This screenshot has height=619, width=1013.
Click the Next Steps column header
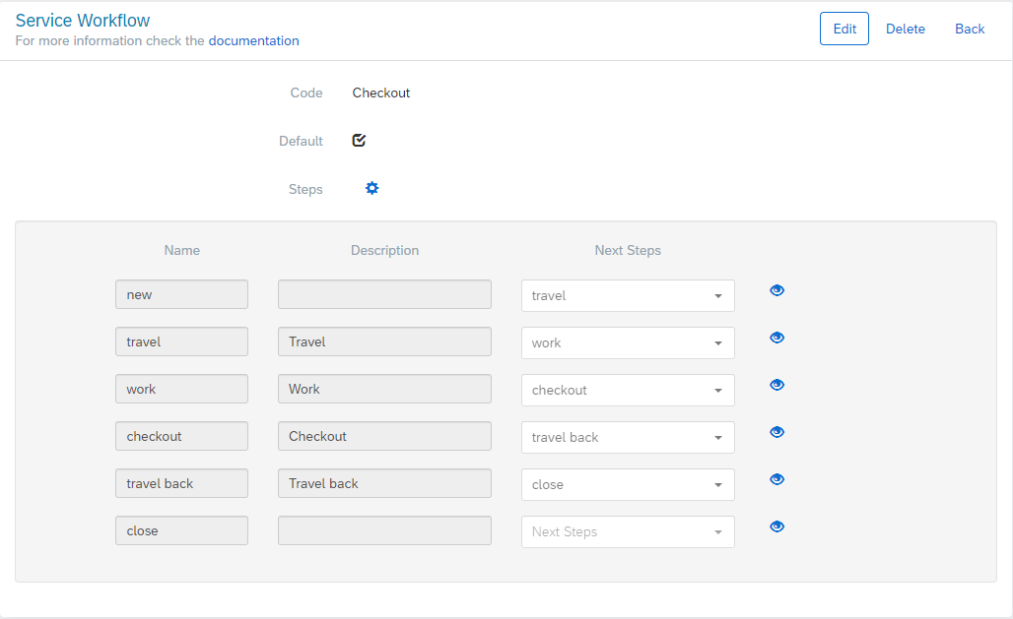coord(628,250)
